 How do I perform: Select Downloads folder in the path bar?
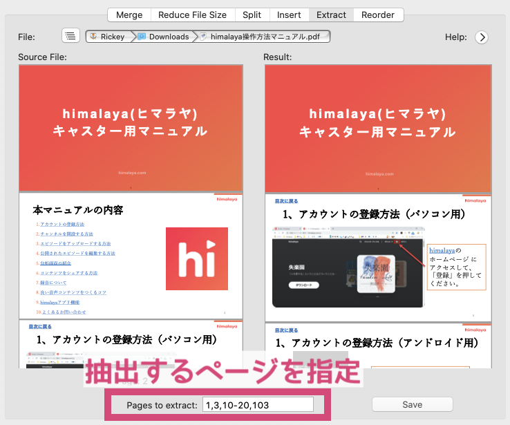(x=169, y=37)
